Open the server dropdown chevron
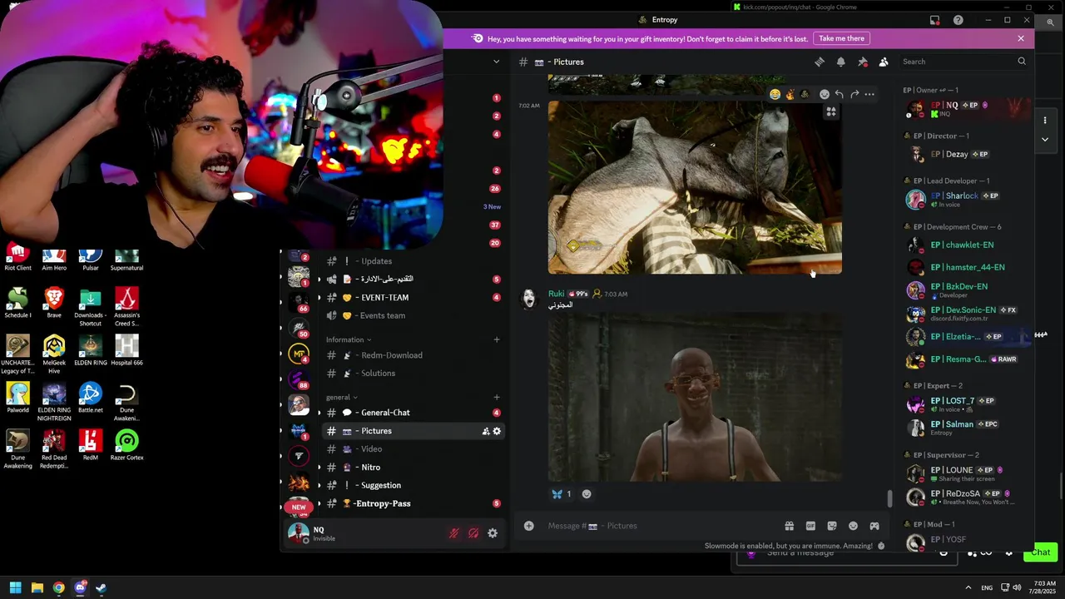The width and height of the screenshot is (1065, 599). coord(496,62)
